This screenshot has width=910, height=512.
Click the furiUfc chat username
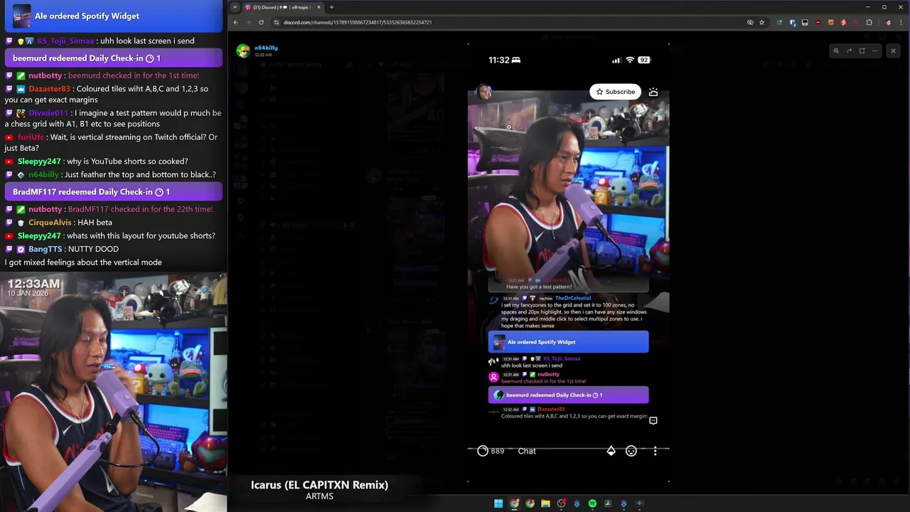[31, 137]
